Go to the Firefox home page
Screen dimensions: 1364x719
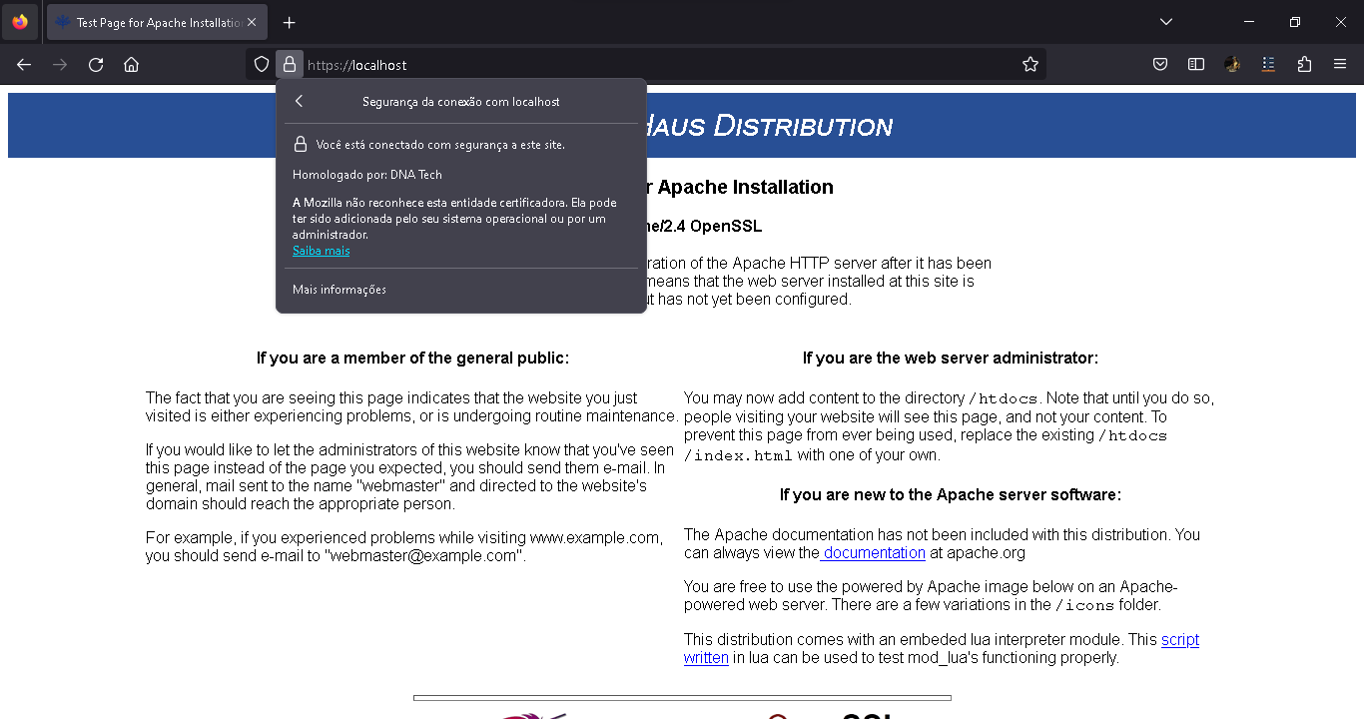click(x=131, y=65)
